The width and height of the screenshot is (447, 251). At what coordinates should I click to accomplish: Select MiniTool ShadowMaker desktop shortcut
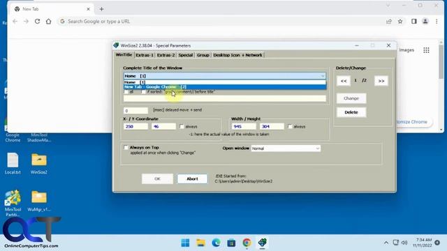coord(39,137)
